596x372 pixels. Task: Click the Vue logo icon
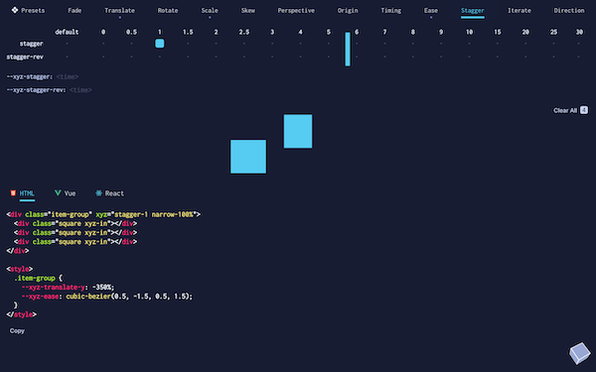pyautogui.click(x=58, y=192)
